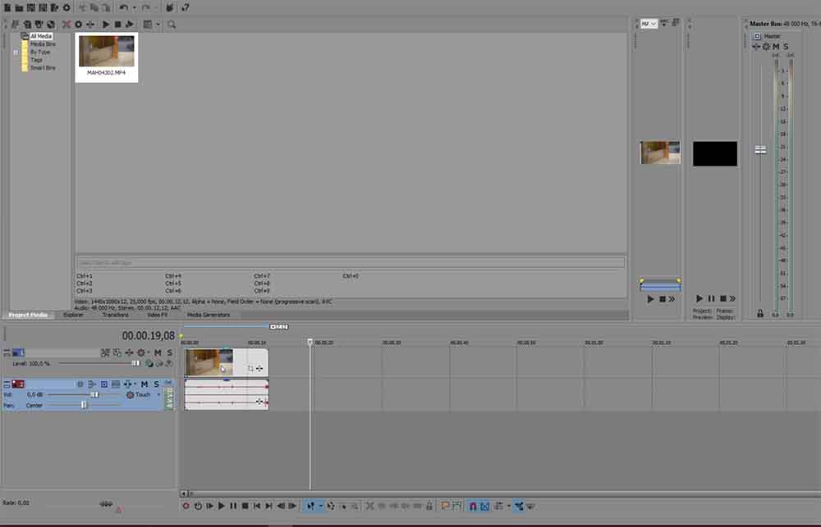
Task: Open Master bus FX gear icon
Action: [x=766, y=47]
